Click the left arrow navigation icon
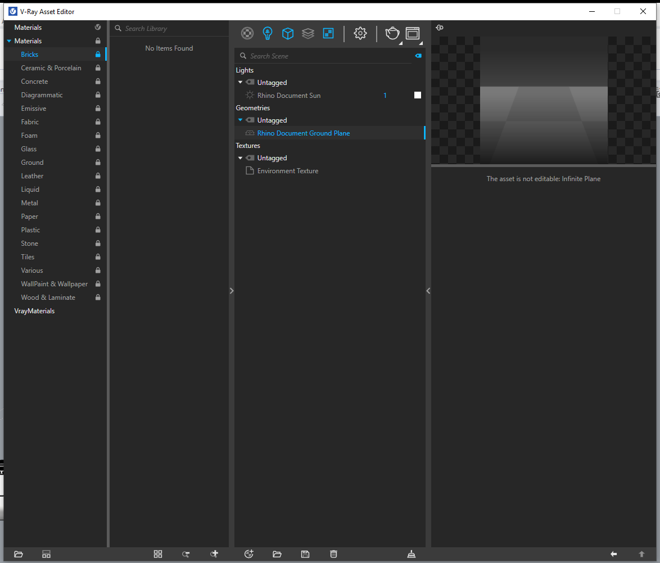Screen dimensions: 660x563 (614, 554)
